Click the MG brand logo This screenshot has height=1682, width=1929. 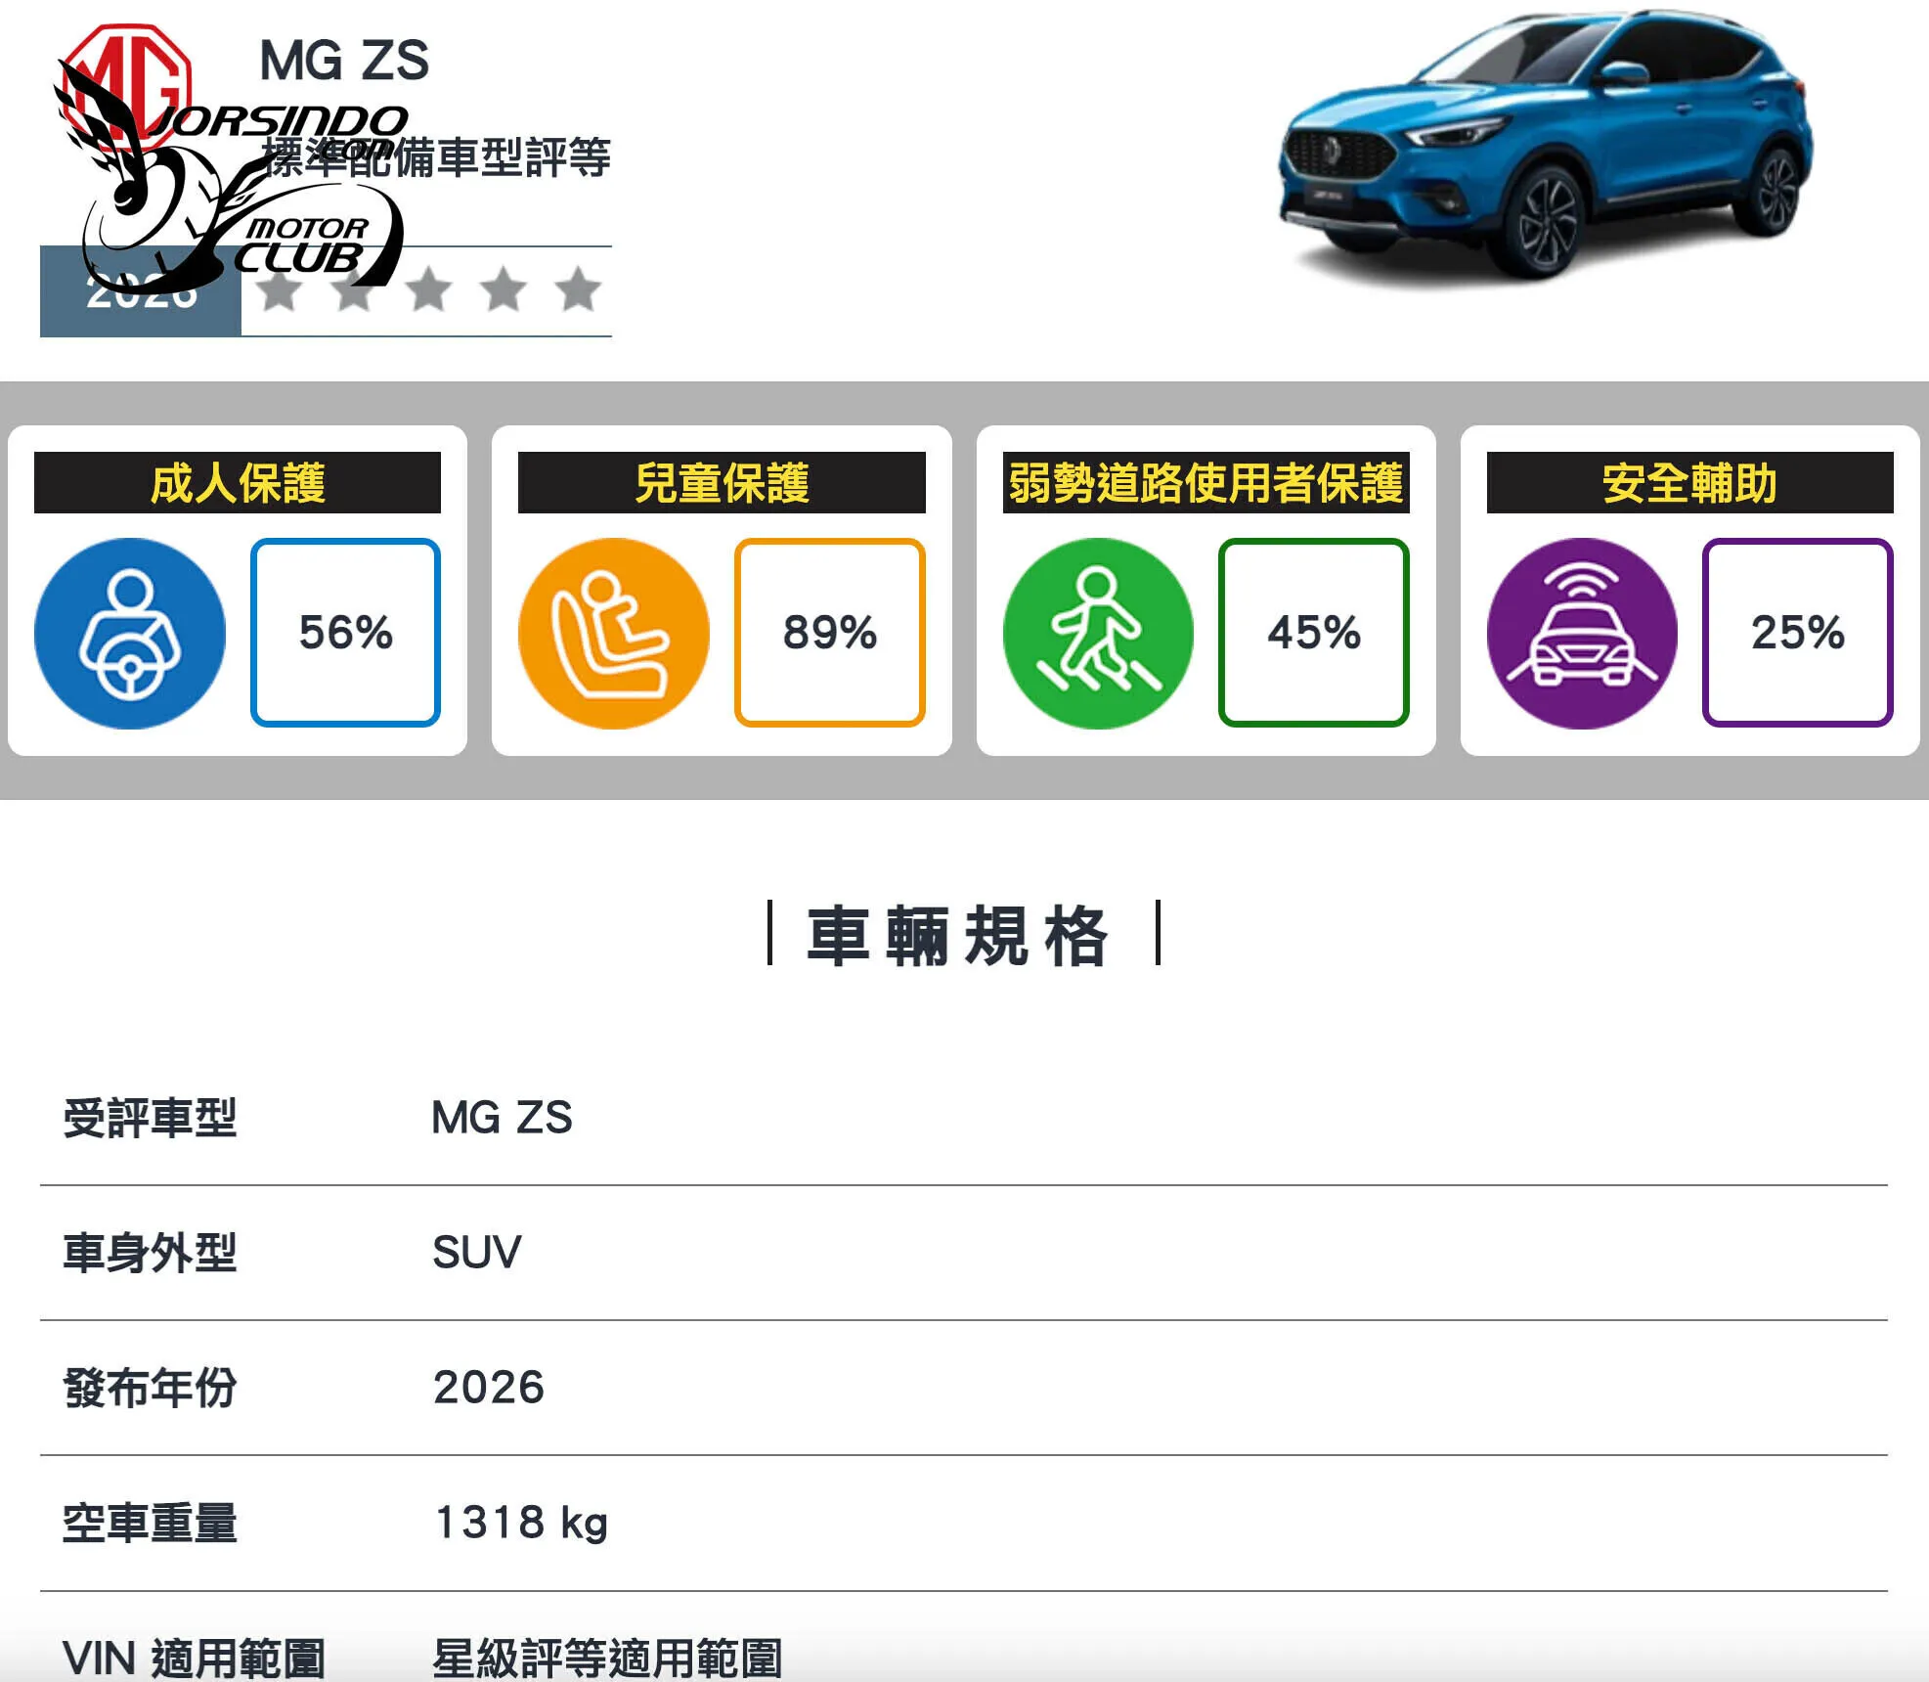coord(125,88)
